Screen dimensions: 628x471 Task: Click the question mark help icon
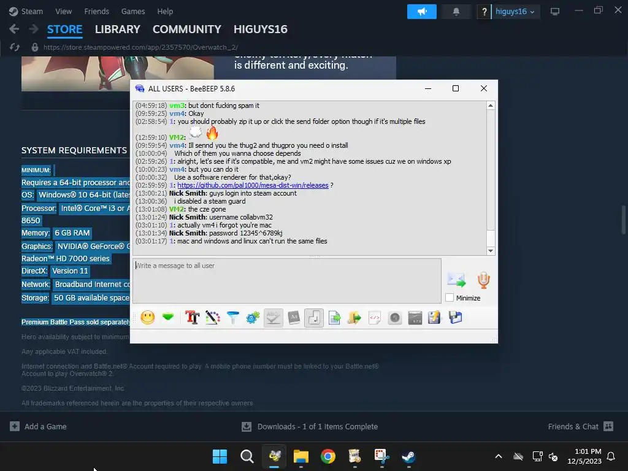coord(484,12)
